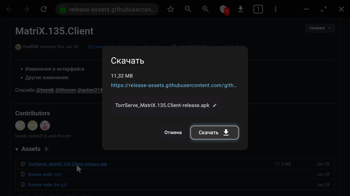This screenshot has height=196, width=350.
Task: Click the second yellow contributor avatar
Action: (x=33, y=126)
